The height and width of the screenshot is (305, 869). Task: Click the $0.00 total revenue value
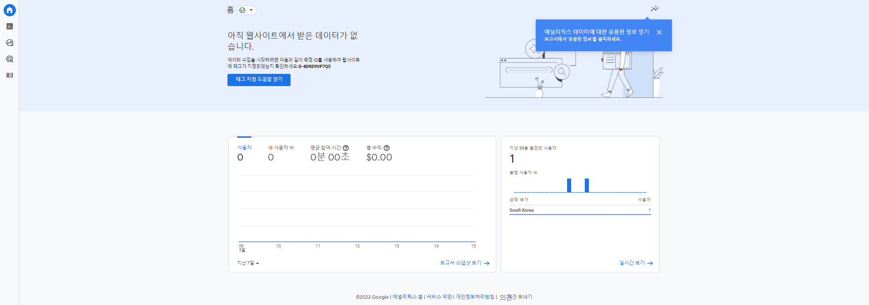[379, 157]
